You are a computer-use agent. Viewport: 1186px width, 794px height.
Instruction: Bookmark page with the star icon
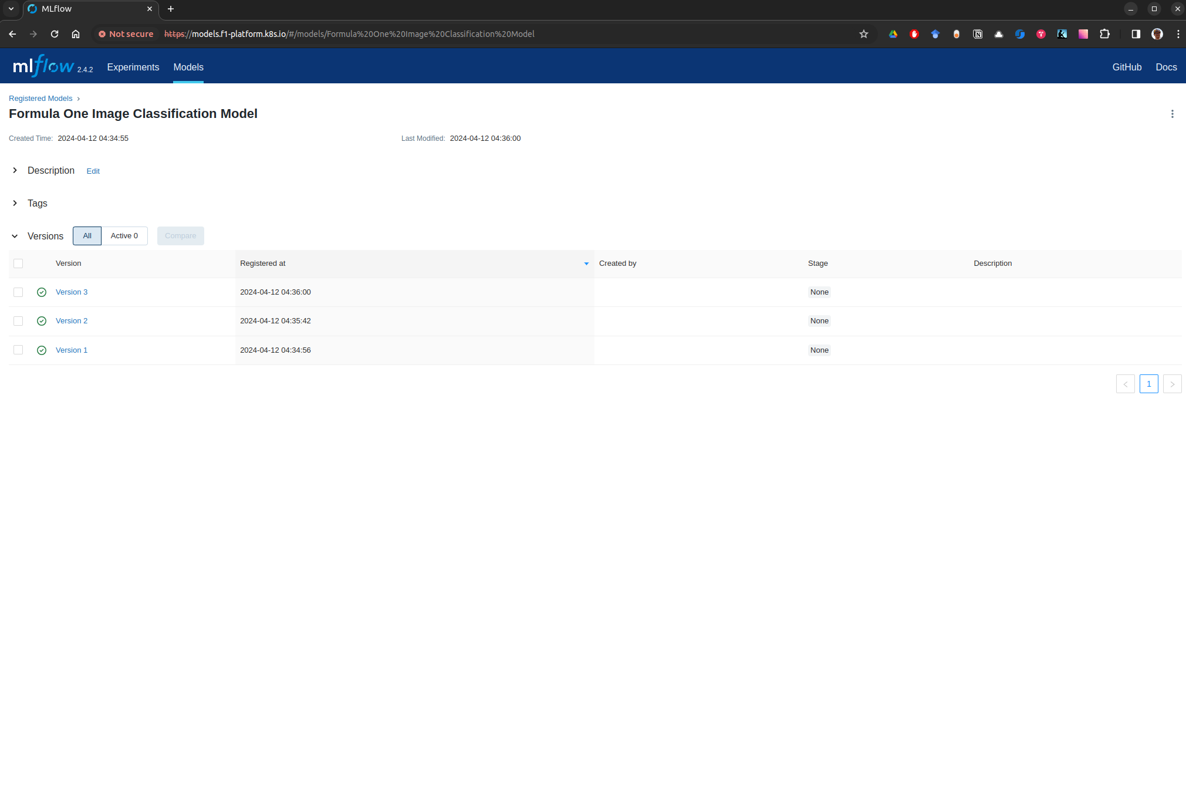tap(863, 34)
